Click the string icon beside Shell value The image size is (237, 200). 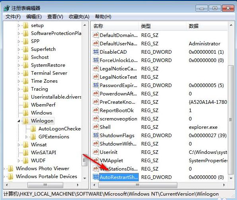coord(96,127)
